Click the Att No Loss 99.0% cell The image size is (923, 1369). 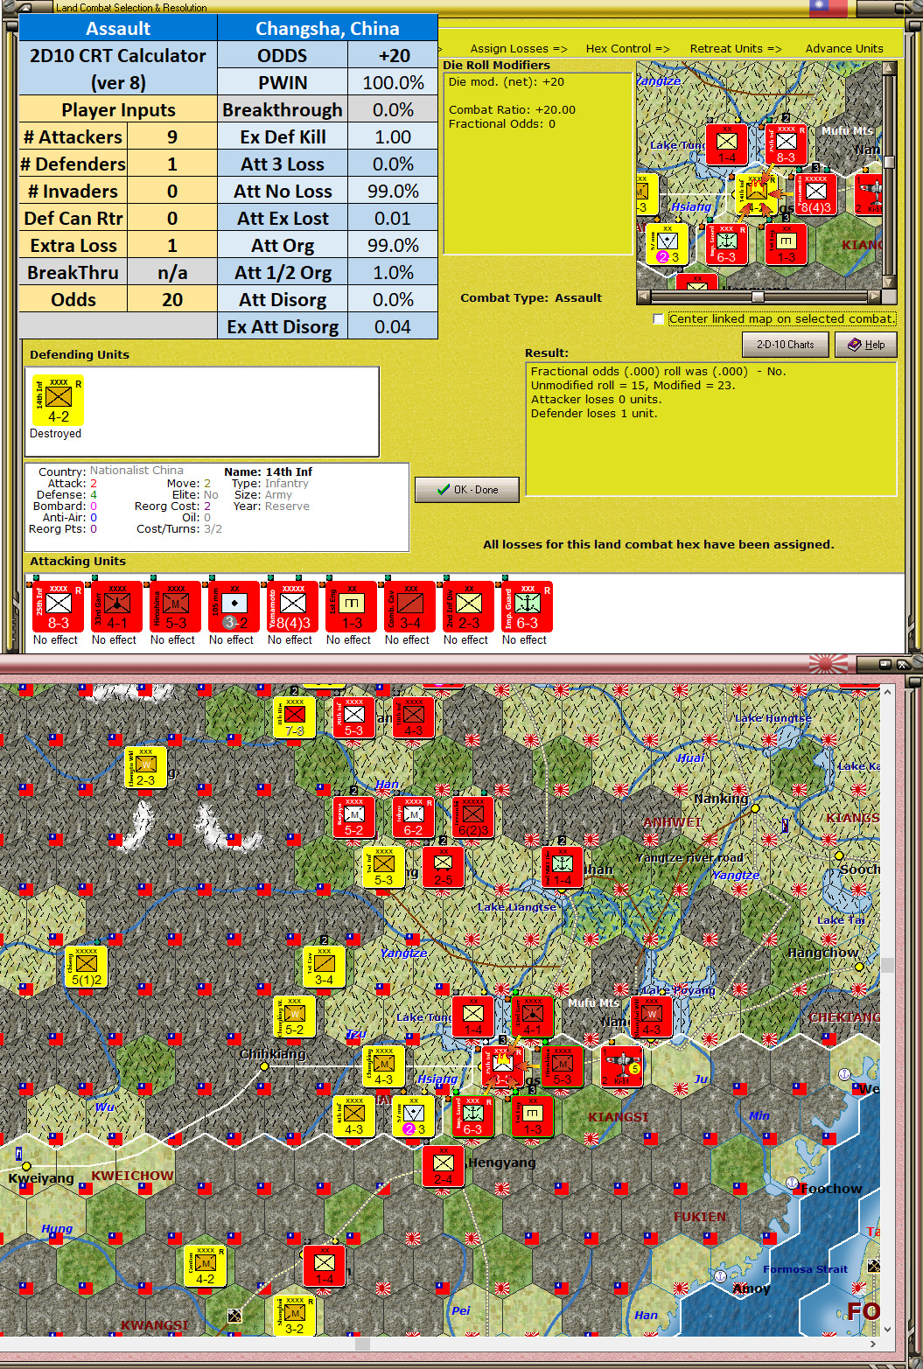(393, 192)
